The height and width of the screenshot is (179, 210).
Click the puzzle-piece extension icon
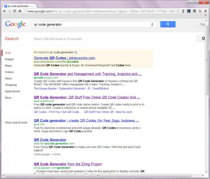point(194,11)
